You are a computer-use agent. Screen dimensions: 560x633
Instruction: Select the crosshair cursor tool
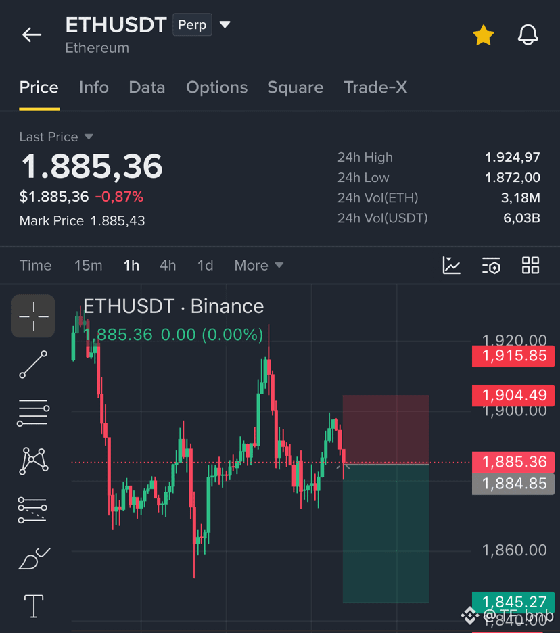coord(34,316)
